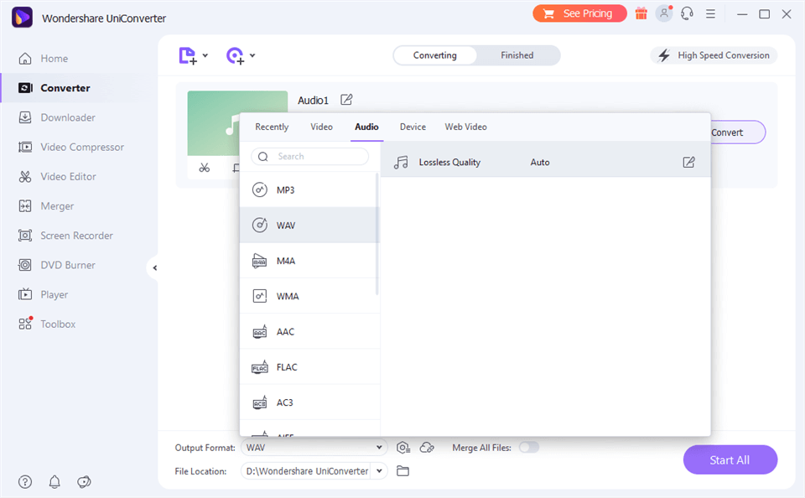
Task: Open the user account avatar icon
Action: (x=664, y=13)
